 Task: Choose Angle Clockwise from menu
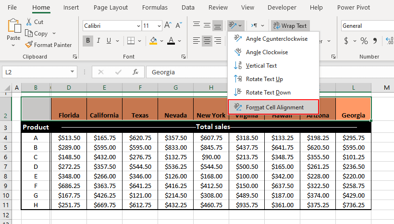273,52
